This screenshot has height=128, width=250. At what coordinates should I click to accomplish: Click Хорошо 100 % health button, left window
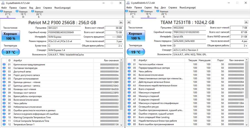coord(11,36)
